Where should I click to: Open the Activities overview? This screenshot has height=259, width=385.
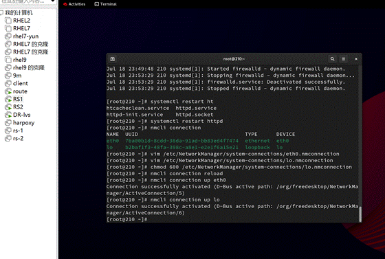pyautogui.click(x=74, y=4)
